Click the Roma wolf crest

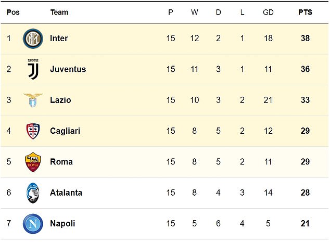(x=32, y=162)
